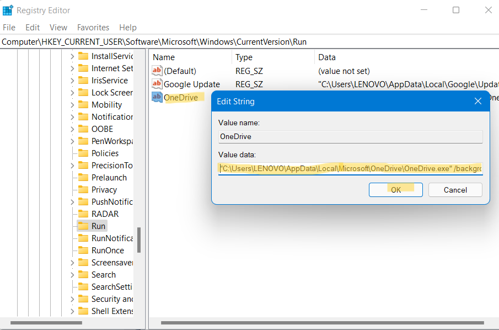The width and height of the screenshot is (499, 330).
Task: Expand the PushNotifications tree node
Action: coord(72,202)
